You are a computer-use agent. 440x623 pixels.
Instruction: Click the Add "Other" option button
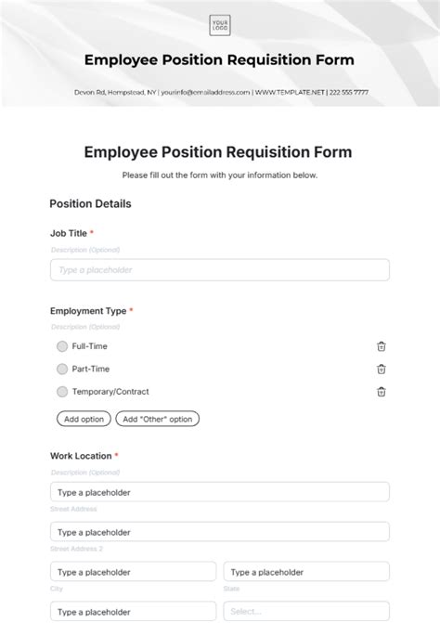click(x=157, y=419)
